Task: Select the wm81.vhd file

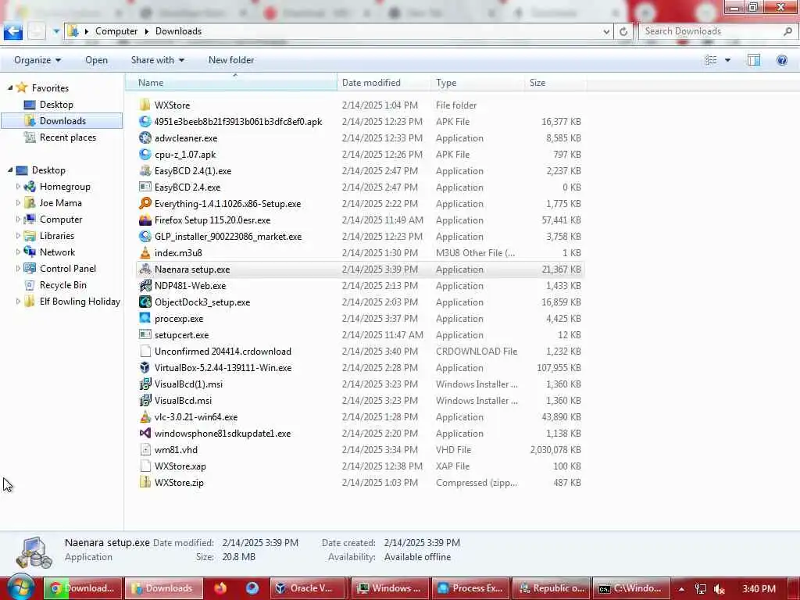Action: coord(361,450)
